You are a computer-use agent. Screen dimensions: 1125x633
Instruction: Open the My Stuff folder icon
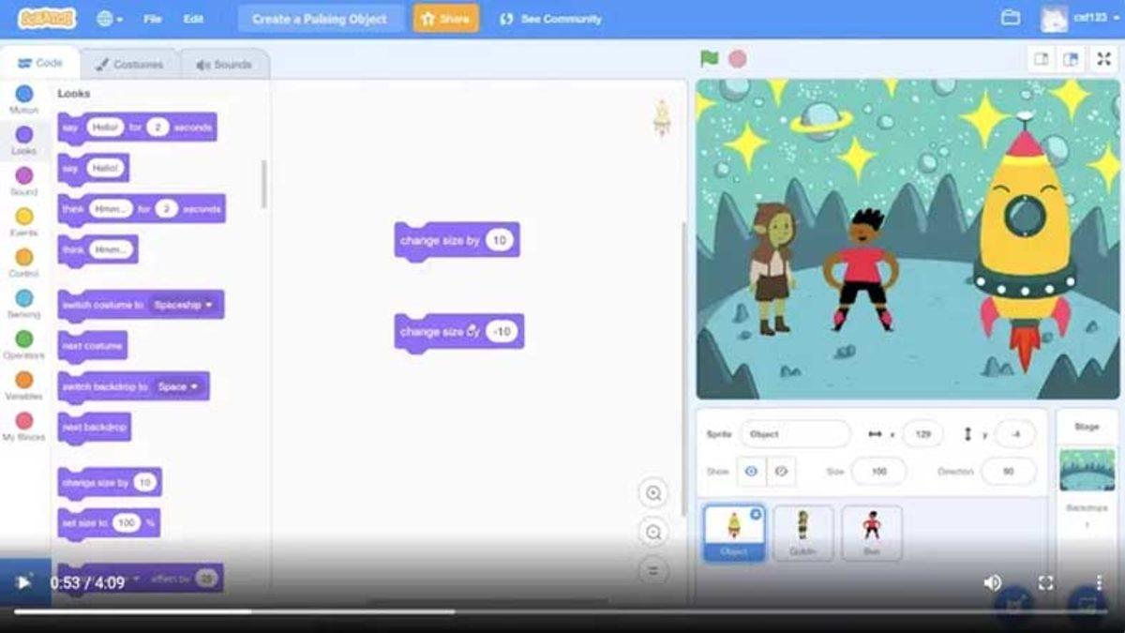[1010, 19]
